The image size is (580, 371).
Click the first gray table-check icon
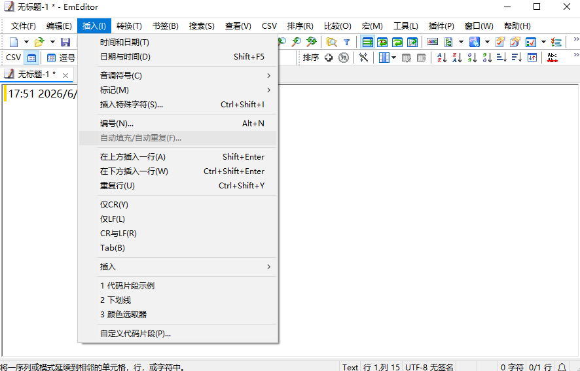[406, 58]
